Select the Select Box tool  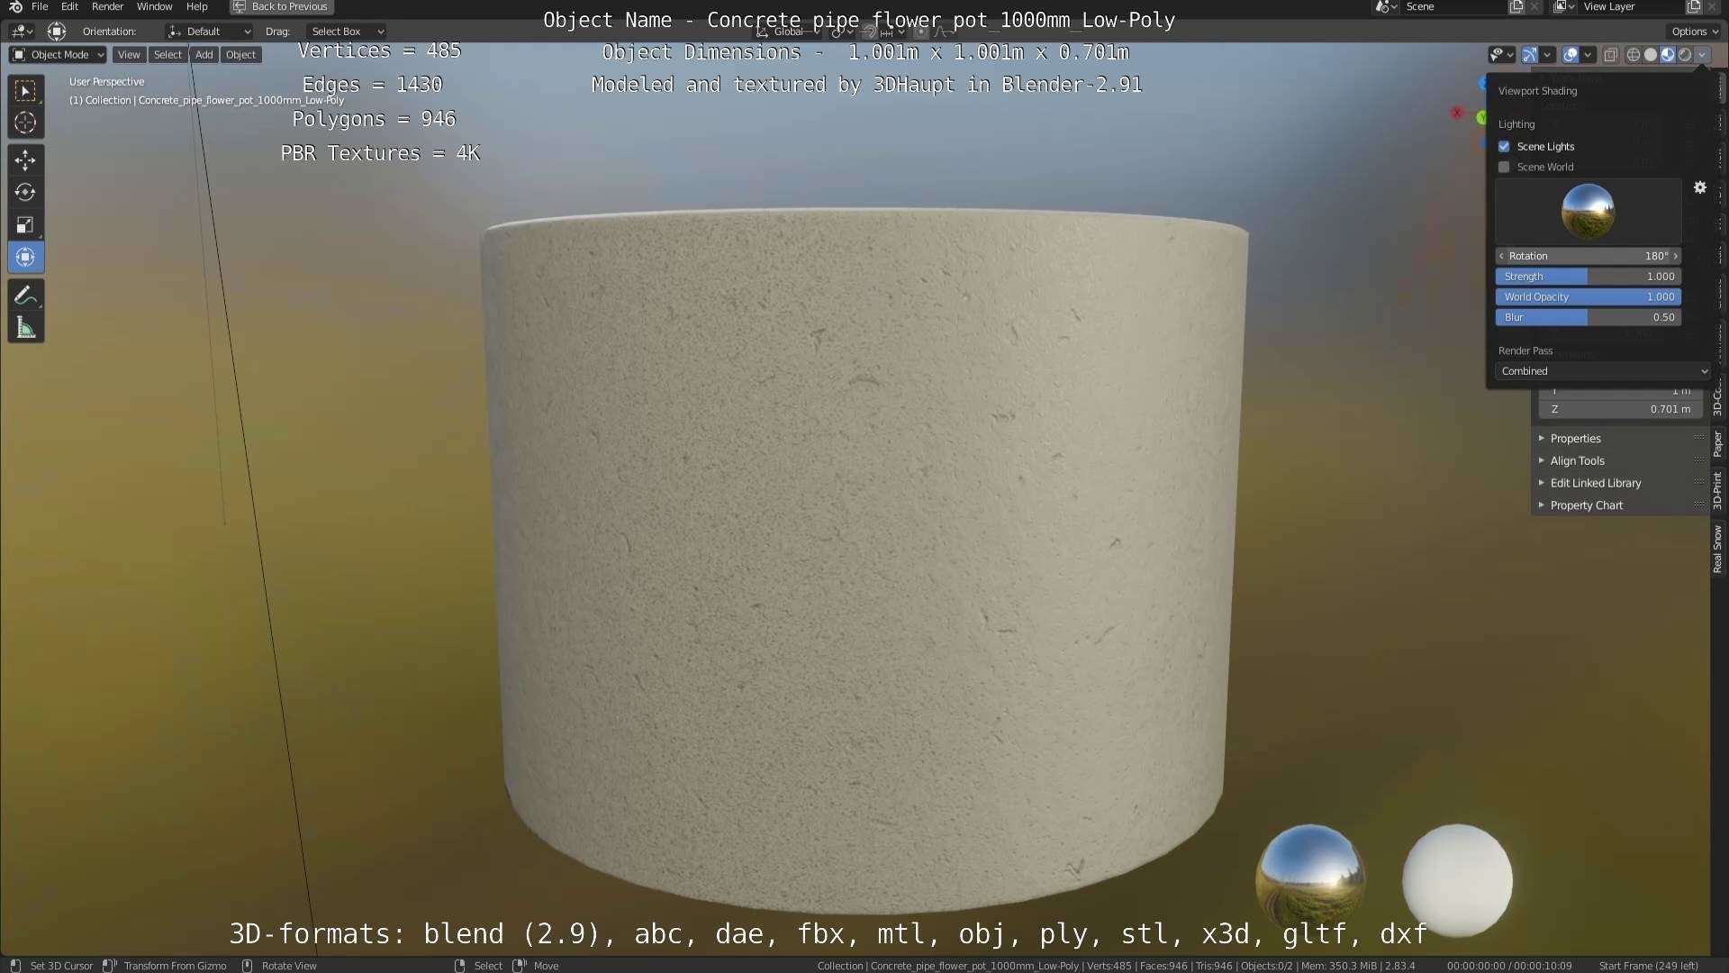tap(25, 91)
